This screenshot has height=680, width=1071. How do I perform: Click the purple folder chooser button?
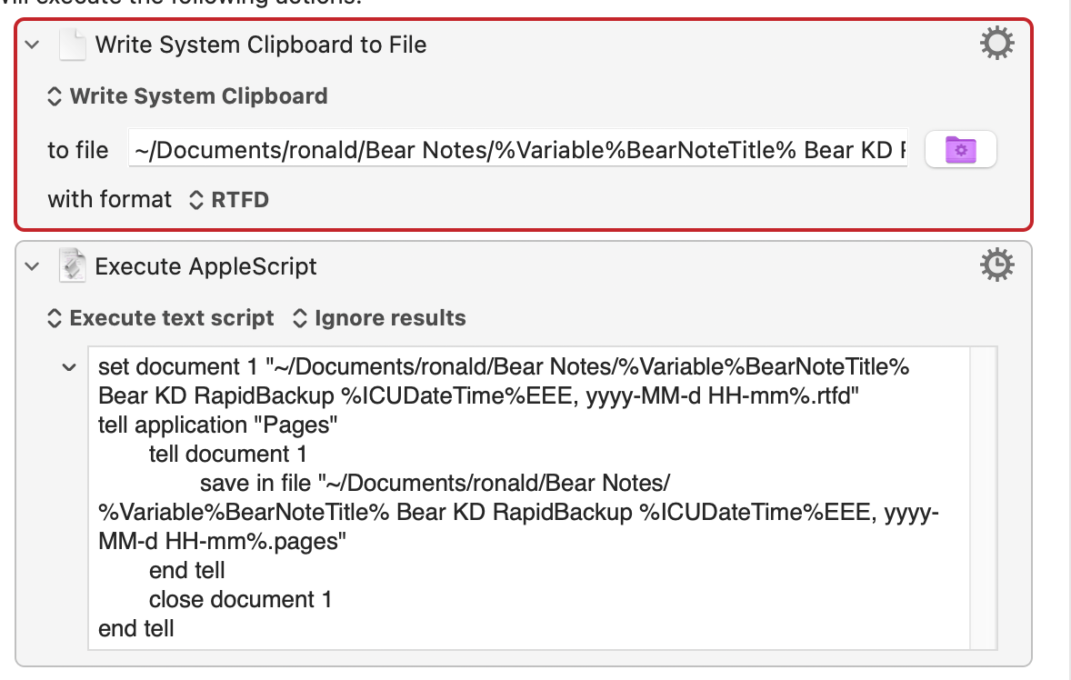coord(960,149)
